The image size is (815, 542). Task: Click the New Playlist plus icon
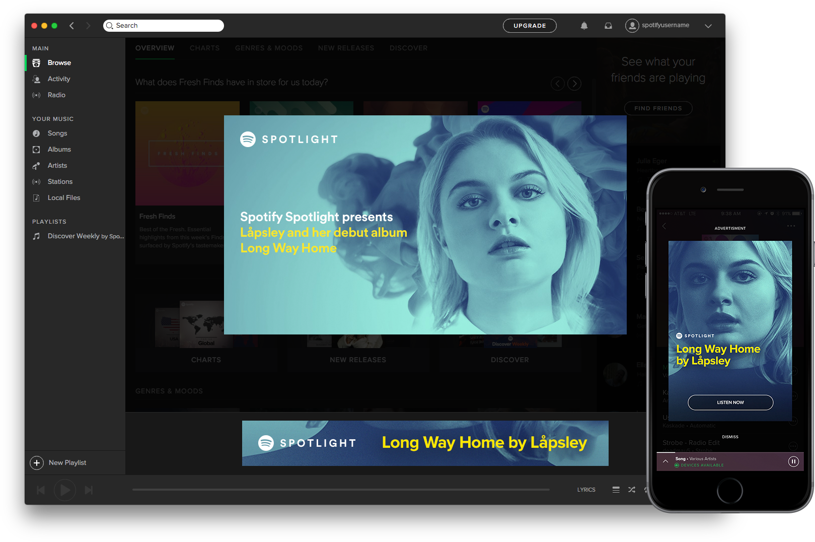point(37,463)
